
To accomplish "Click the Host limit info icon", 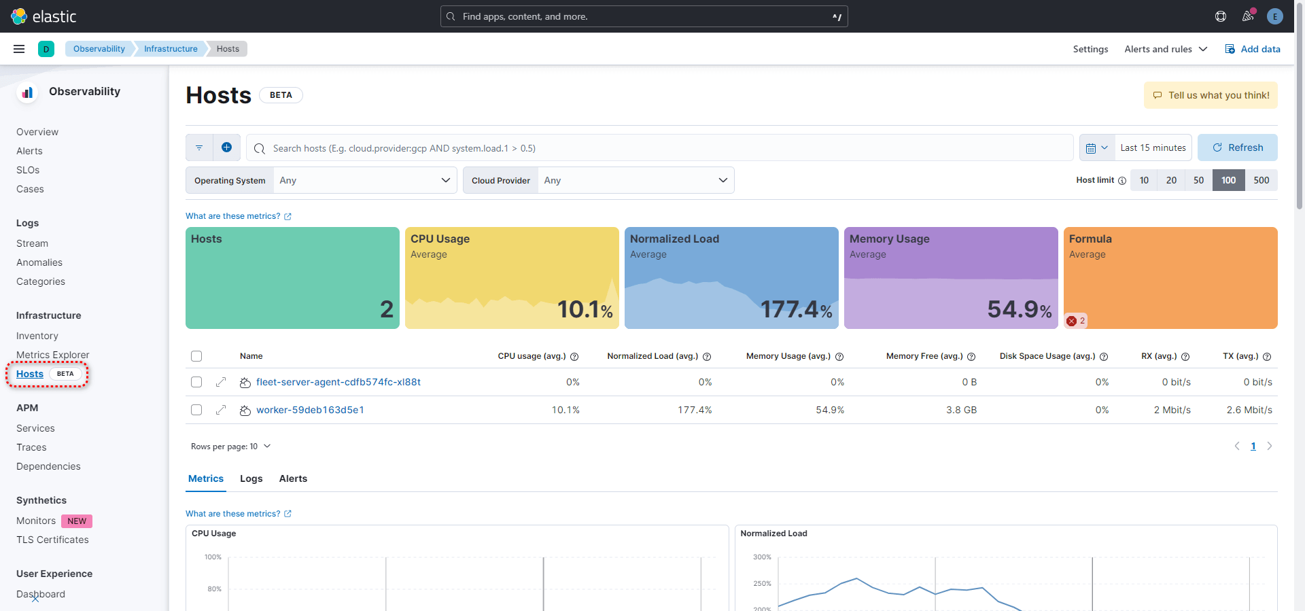I will 1122,181.
